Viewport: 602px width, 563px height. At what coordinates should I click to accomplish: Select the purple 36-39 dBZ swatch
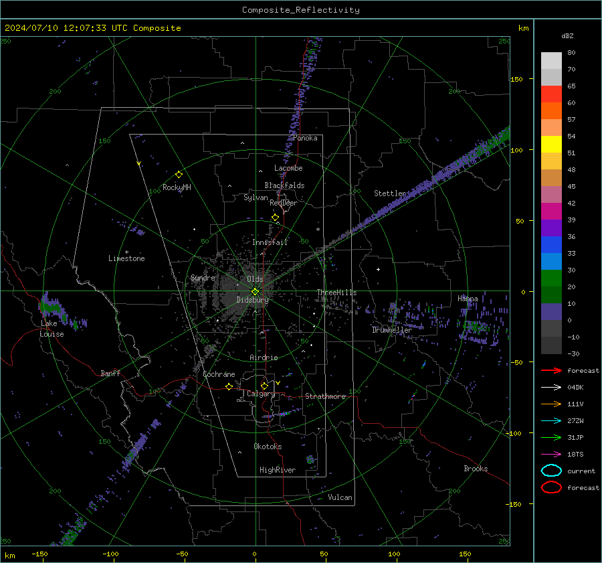[551, 228]
